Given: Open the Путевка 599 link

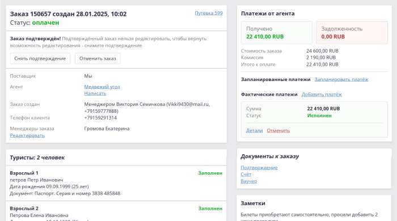Looking at the screenshot, I should [209, 13].
